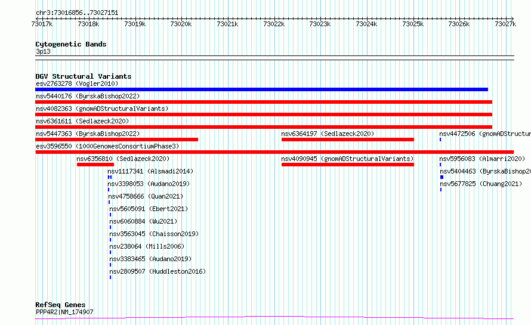Select nsv5956083 (Almarri2020) label
This screenshot has width=531, height=325.
click(x=482, y=159)
